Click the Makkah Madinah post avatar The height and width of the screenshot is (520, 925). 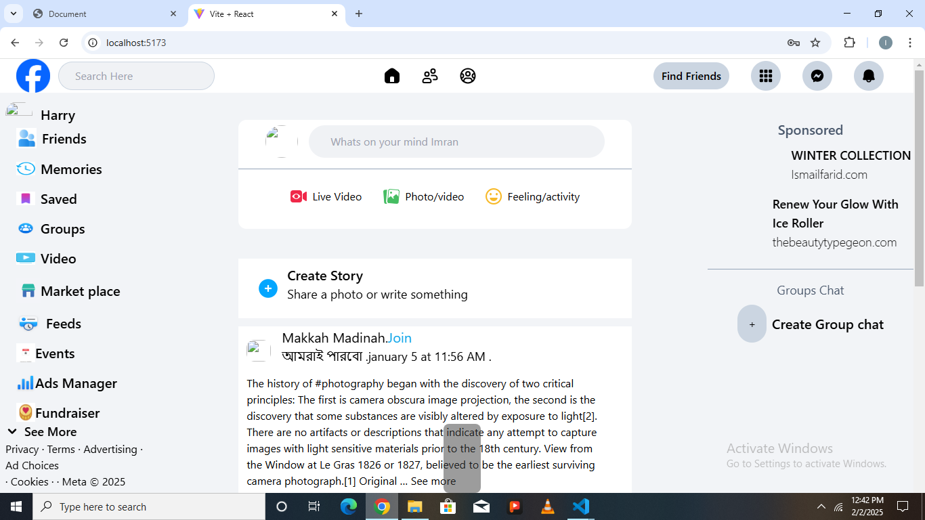[x=259, y=350]
